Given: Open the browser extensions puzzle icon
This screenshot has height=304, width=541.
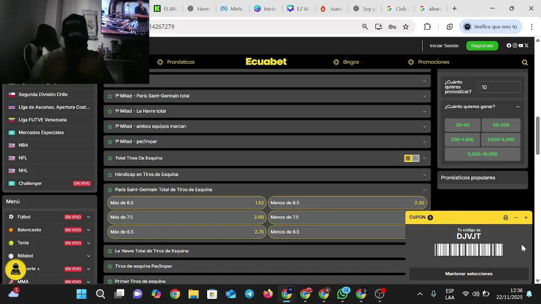Looking at the screenshot, I should (x=427, y=27).
